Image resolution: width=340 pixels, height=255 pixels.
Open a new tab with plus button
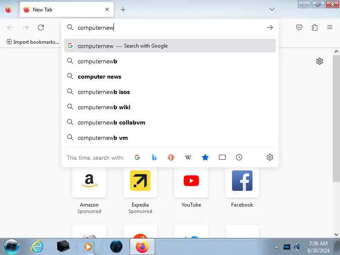click(x=123, y=9)
